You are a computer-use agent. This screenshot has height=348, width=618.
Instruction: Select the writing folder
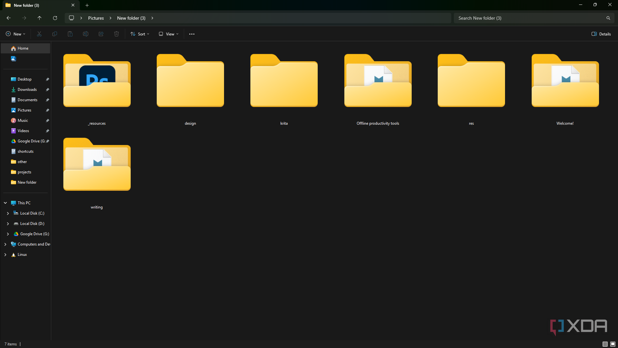coord(97,173)
